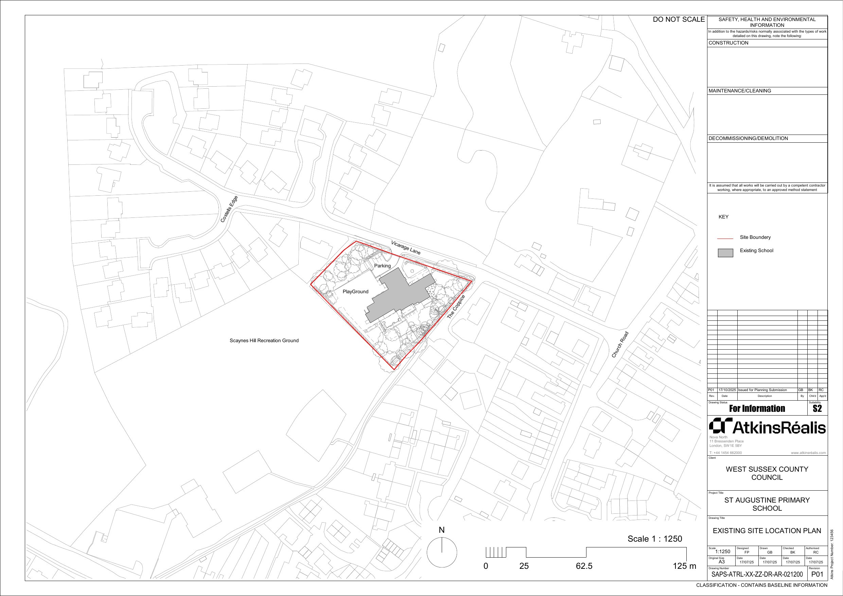The height and width of the screenshot is (596, 843).
Task: Click the drawing number SAPS-ATRL-XX-ZZ-DR-AR-021200
Action: [x=757, y=574]
